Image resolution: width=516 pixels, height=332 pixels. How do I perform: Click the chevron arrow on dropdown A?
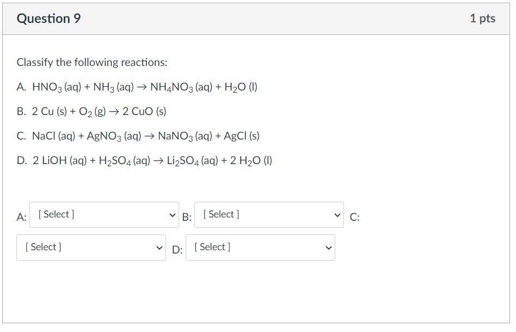173,215
